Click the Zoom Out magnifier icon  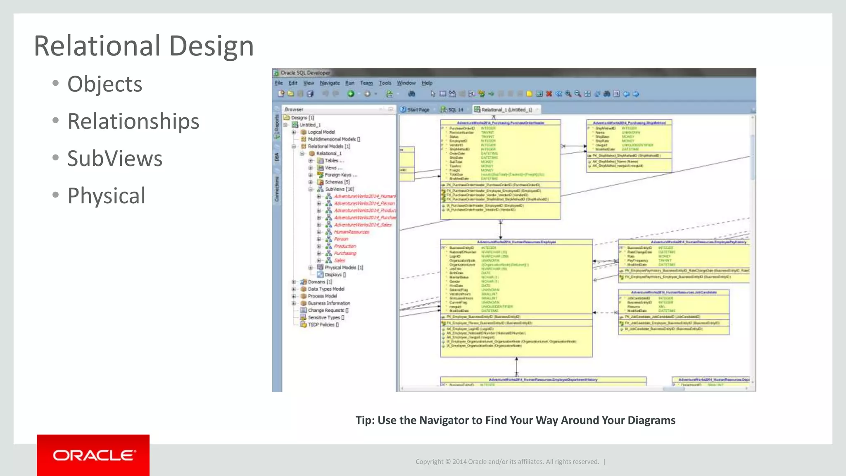pos(578,94)
